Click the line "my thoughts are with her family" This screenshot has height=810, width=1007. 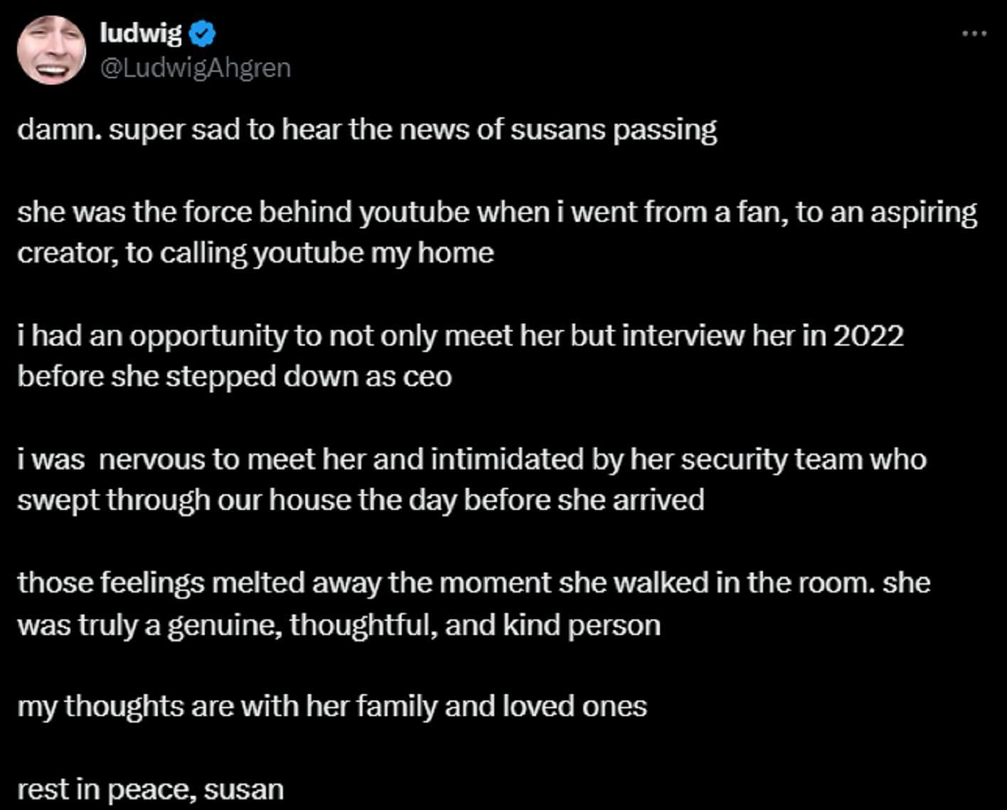332,707
